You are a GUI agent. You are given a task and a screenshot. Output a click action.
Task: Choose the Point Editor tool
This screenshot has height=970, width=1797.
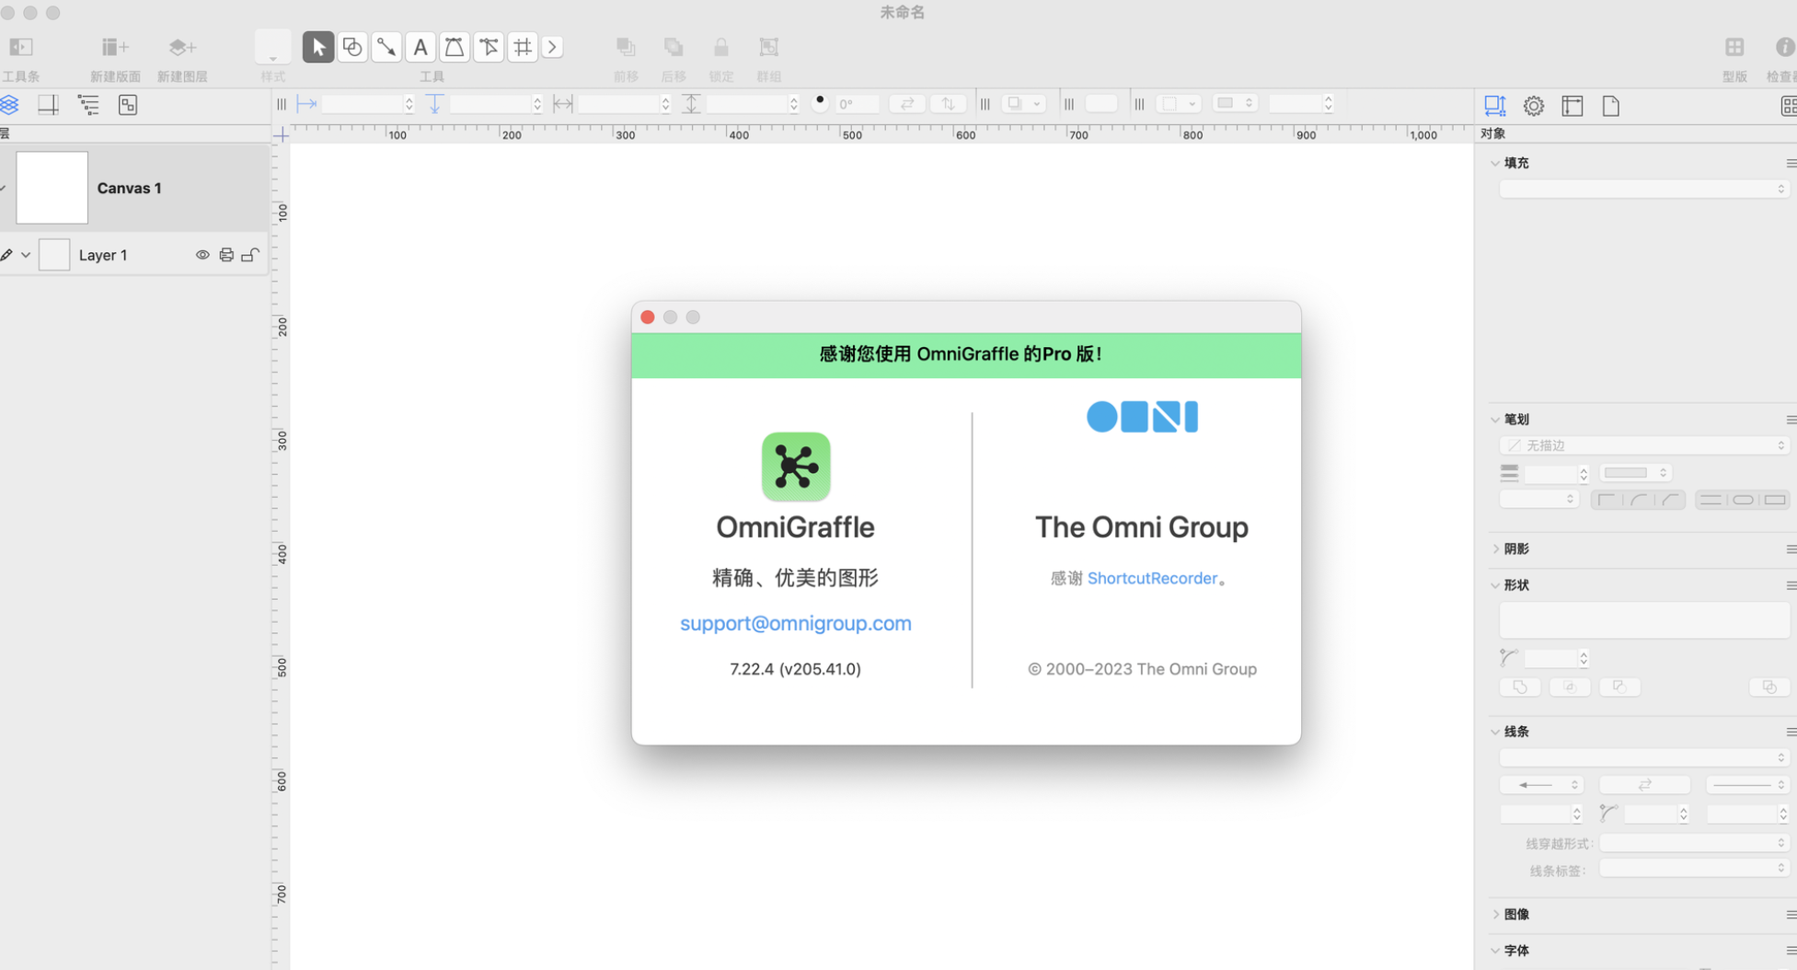coord(489,47)
